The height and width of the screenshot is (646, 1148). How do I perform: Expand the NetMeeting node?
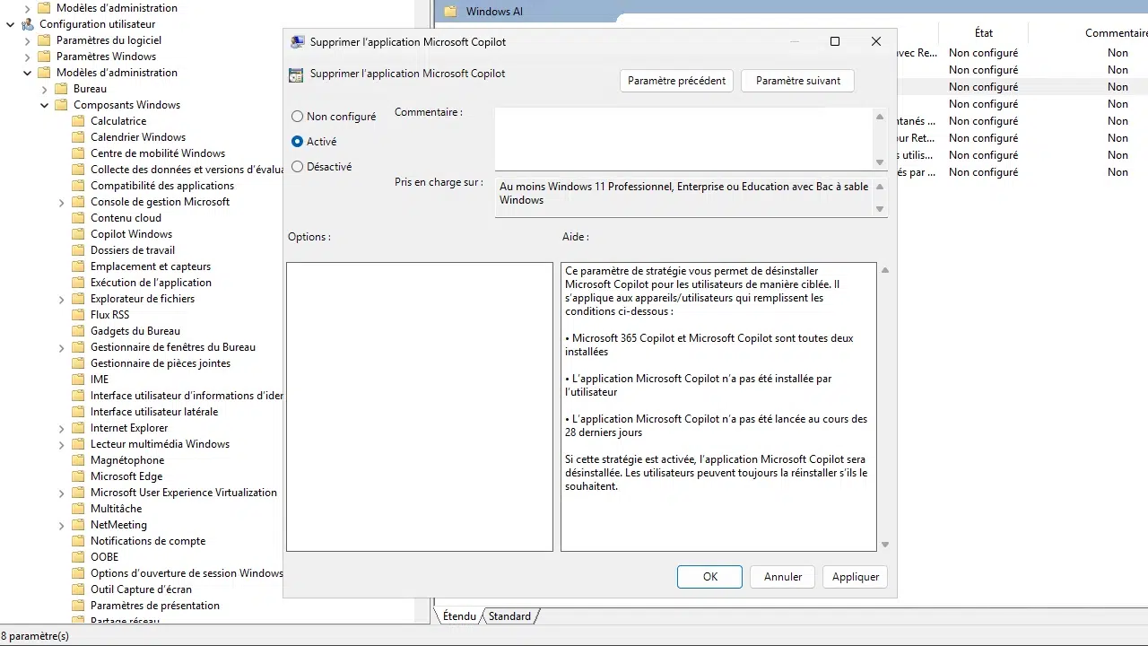[x=61, y=524]
